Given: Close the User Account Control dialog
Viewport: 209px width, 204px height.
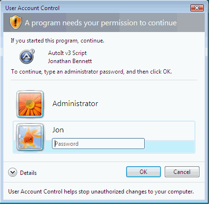Looking at the screenshot, I should 197,8.
